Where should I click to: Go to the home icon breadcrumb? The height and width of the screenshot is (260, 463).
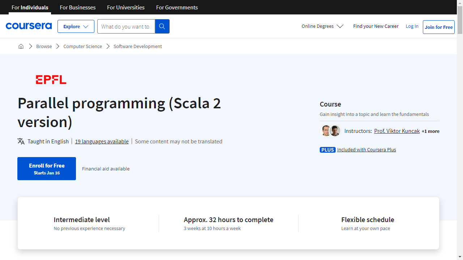(21, 46)
